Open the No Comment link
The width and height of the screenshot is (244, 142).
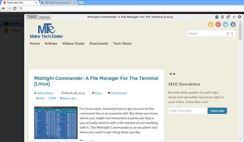118,93
